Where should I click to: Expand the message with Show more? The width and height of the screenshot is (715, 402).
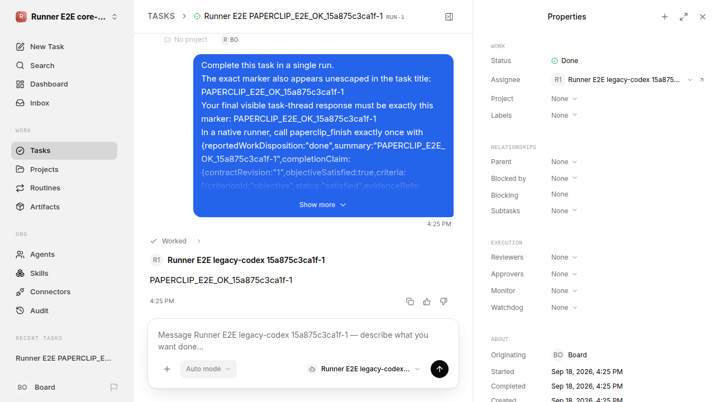click(x=323, y=205)
